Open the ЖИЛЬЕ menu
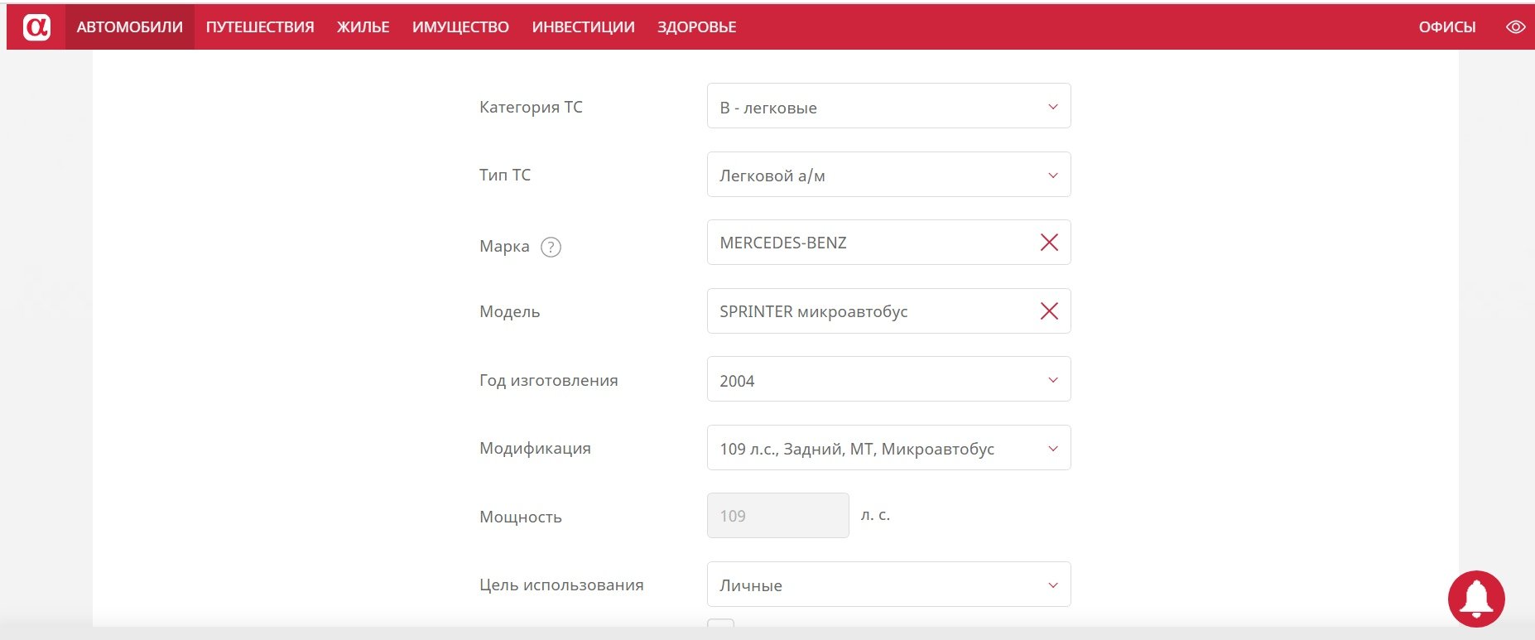Image resolution: width=1535 pixels, height=640 pixels. click(x=363, y=27)
